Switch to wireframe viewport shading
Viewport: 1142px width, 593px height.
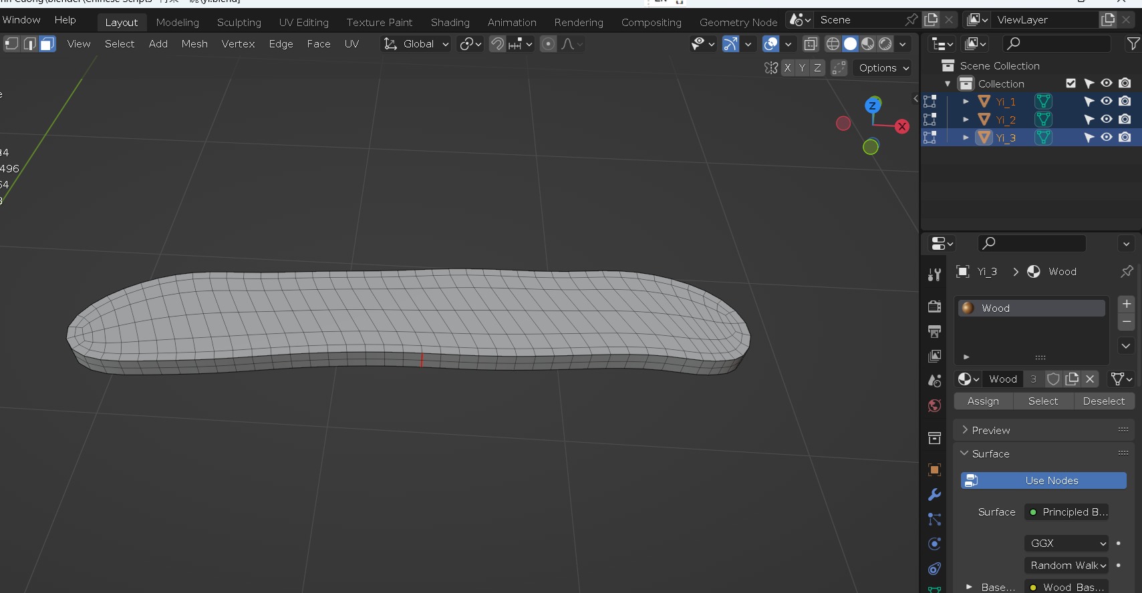(x=833, y=44)
